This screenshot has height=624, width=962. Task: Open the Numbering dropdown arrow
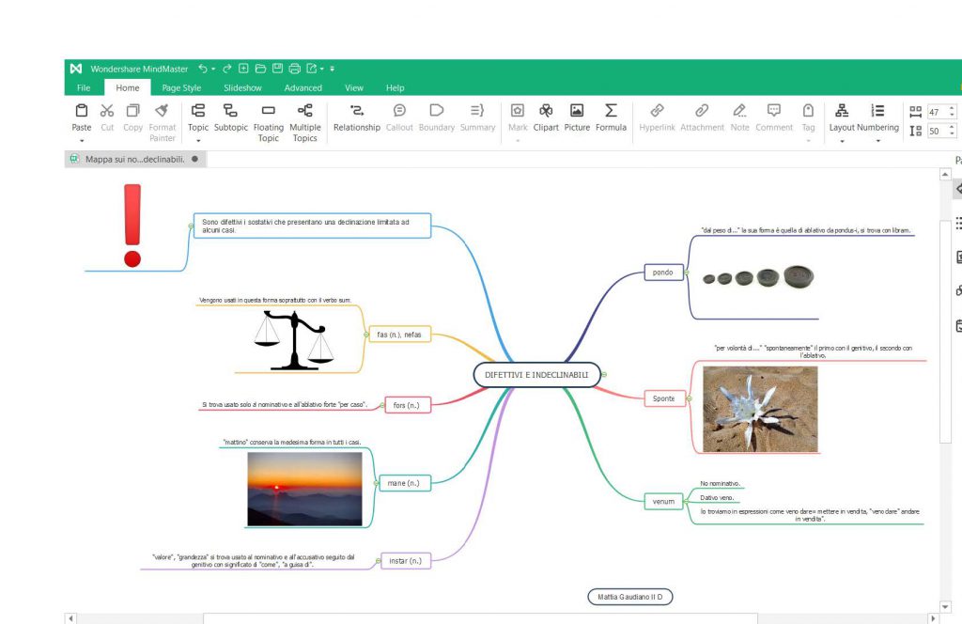point(877,141)
